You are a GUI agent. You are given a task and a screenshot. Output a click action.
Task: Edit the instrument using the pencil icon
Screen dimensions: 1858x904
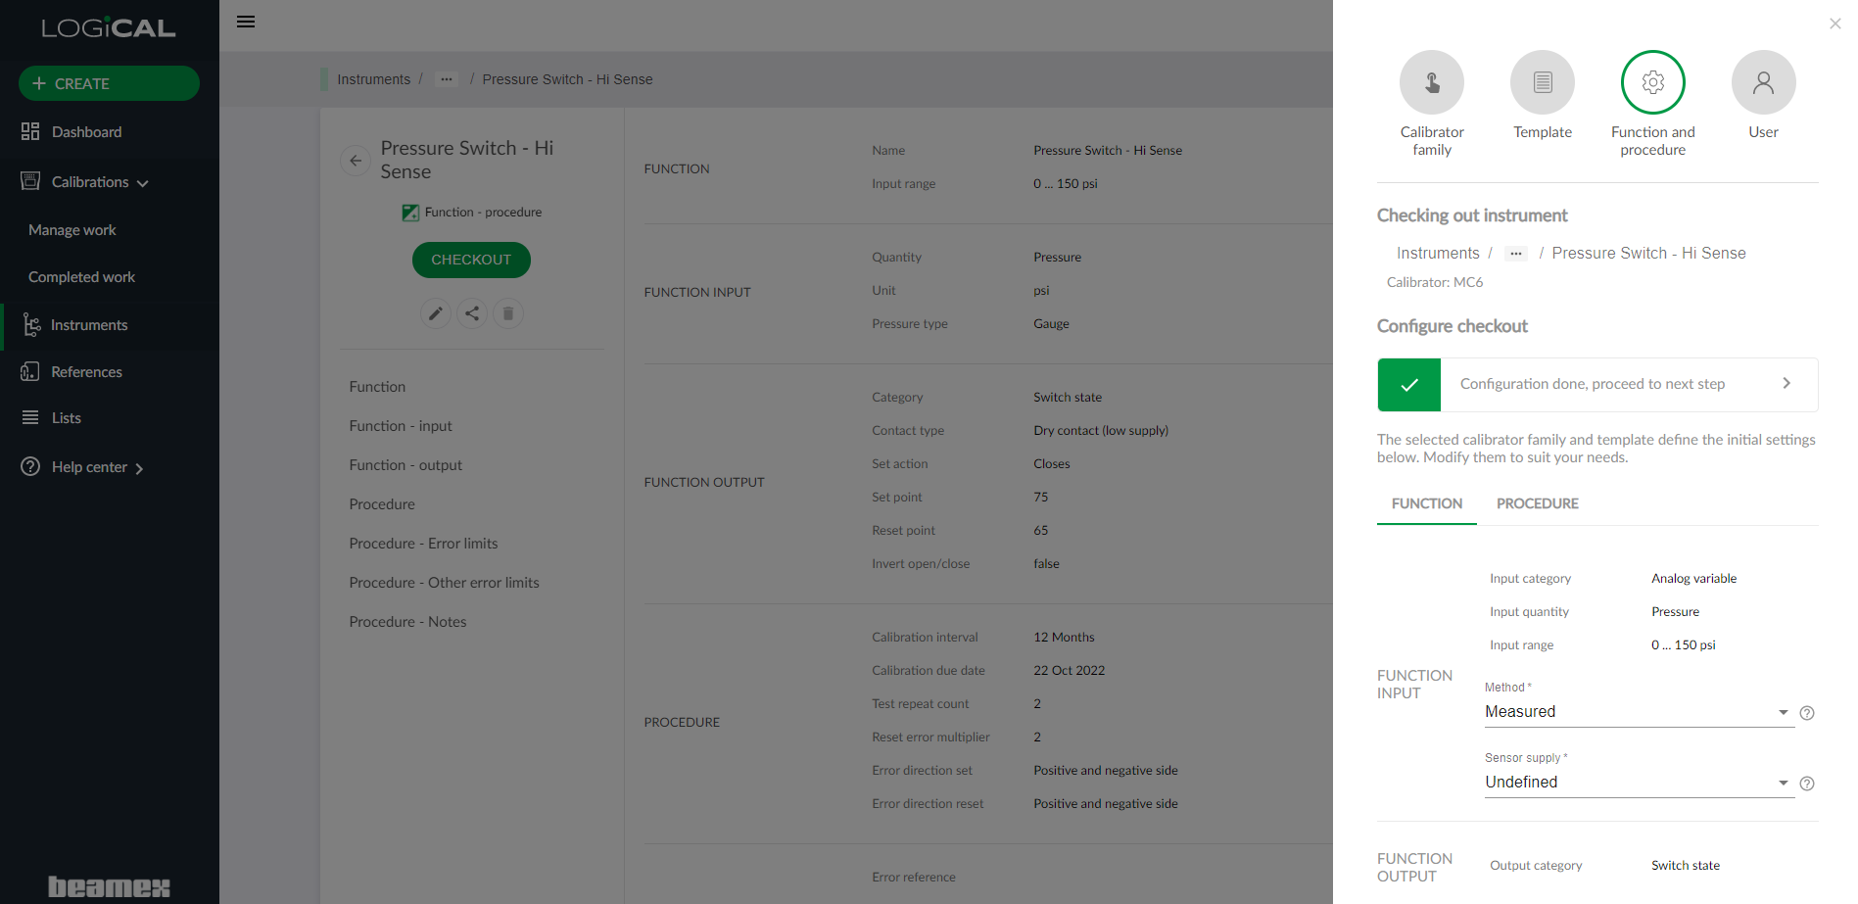click(x=435, y=312)
